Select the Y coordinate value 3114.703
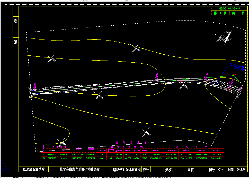249x178 pixels. (64, 158)
